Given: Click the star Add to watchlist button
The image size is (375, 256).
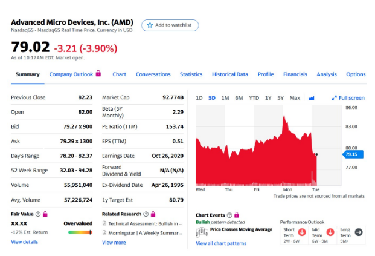Looking at the screenshot, I should click(170, 25).
